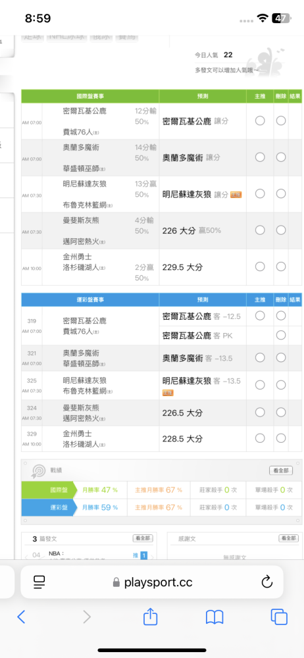Screen dimensions: 304x658
Task: Show Safari open tabs overview icon
Action: [x=279, y=617]
